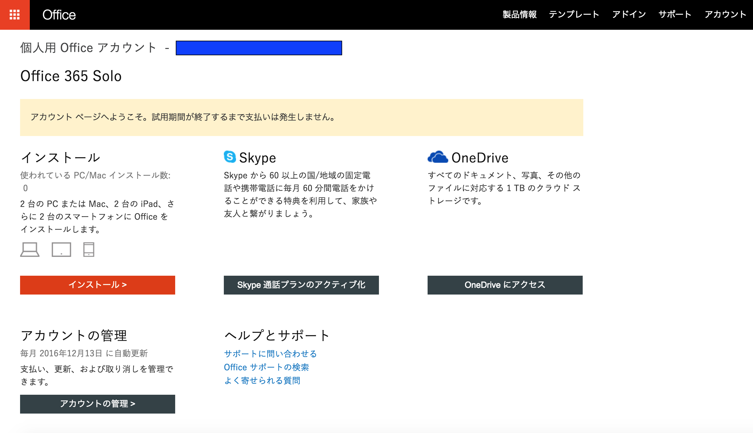Viewport: 753px width, 433px height.
Task: Click the OneDrive cloud icon
Action: [x=438, y=157]
